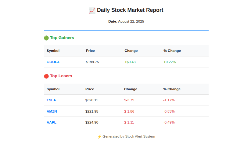Click the chart emoji icon beside report title
Image resolution: width=244 pixels, height=144 pixels.
[92, 10]
